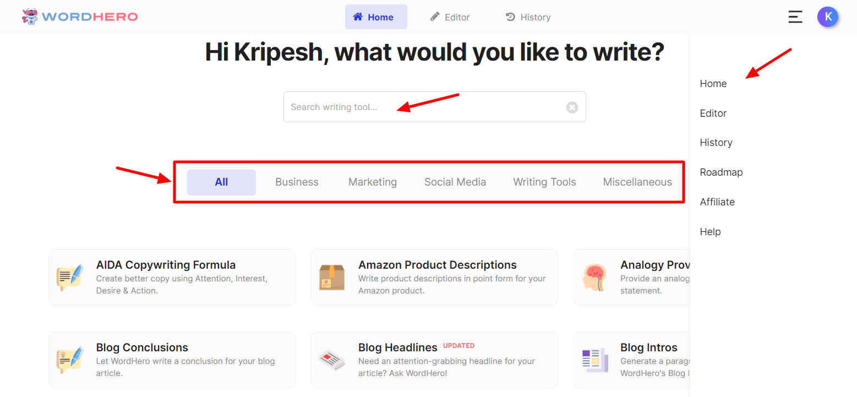Clear the search field with X icon
Viewport: 857px width, 397px height.
point(572,107)
